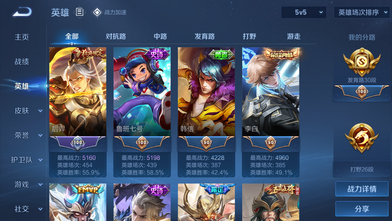Expand the 护卫队 sidebar section
This screenshot has height=221, width=392.
point(40,160)
